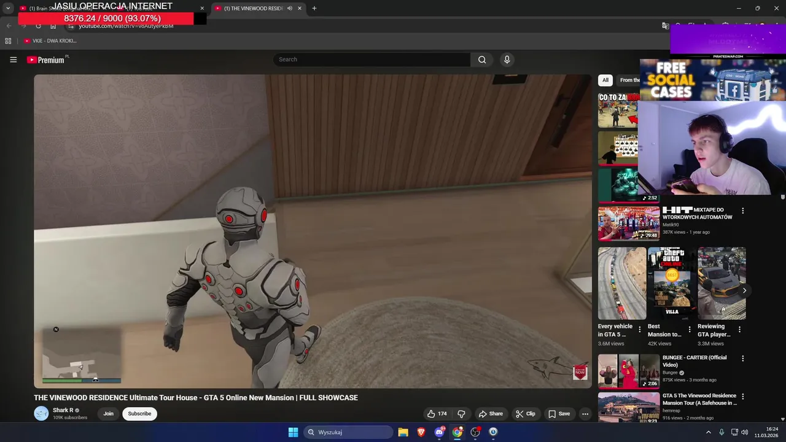Viewport: 786px width, 442px height.
Task: Open File Explorer from the taskbar
Action: click(403, 432)
